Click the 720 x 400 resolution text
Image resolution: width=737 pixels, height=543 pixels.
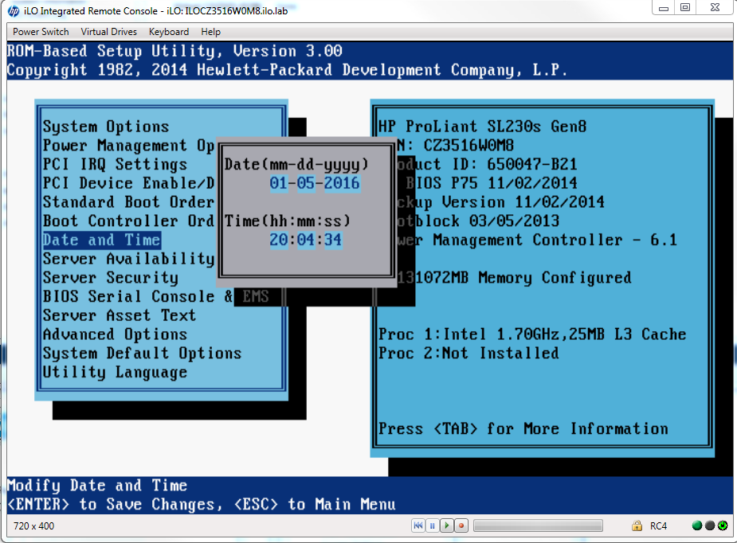[33, 526]
